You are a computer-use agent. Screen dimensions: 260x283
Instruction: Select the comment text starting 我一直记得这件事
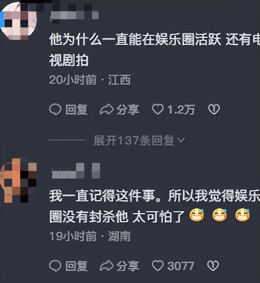point(154,206)
